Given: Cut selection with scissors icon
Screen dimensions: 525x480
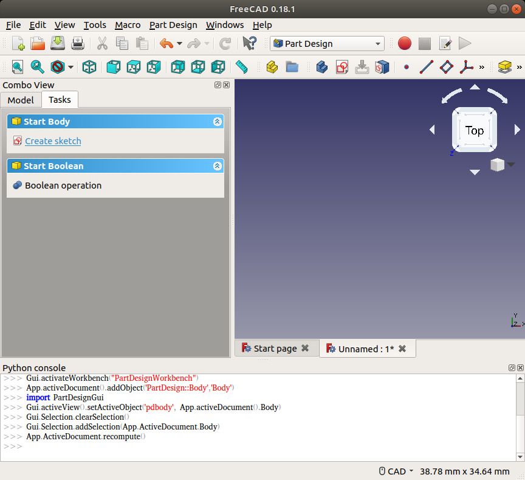Looking at the screenshot, I should click(102, 44).
